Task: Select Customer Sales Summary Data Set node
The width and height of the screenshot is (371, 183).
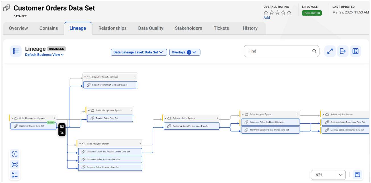Action: (x=110, y=159)
